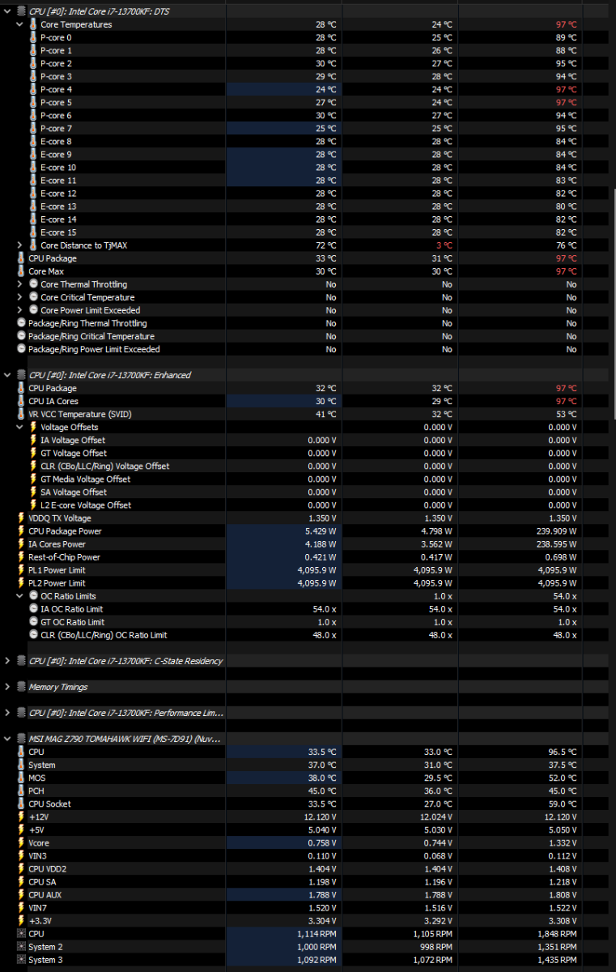This screenshot has width=616, height=972.
Task: Select the thermometer icon for E-core 11
Action: [x=33, y=181]
